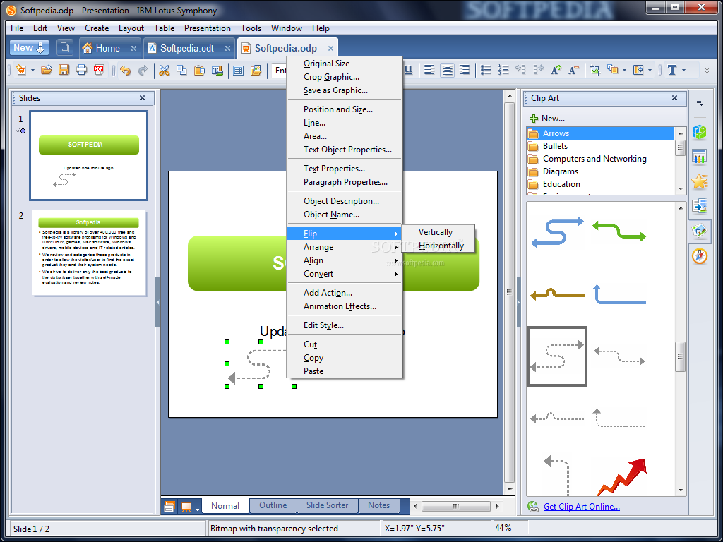Click the horizontal scrollbar thumb below the slide
723x542 pixels.
455,506
